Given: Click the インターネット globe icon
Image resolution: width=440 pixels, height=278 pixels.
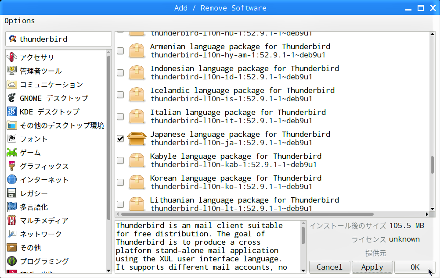Looking at the screenshot, I should [12, 180].
